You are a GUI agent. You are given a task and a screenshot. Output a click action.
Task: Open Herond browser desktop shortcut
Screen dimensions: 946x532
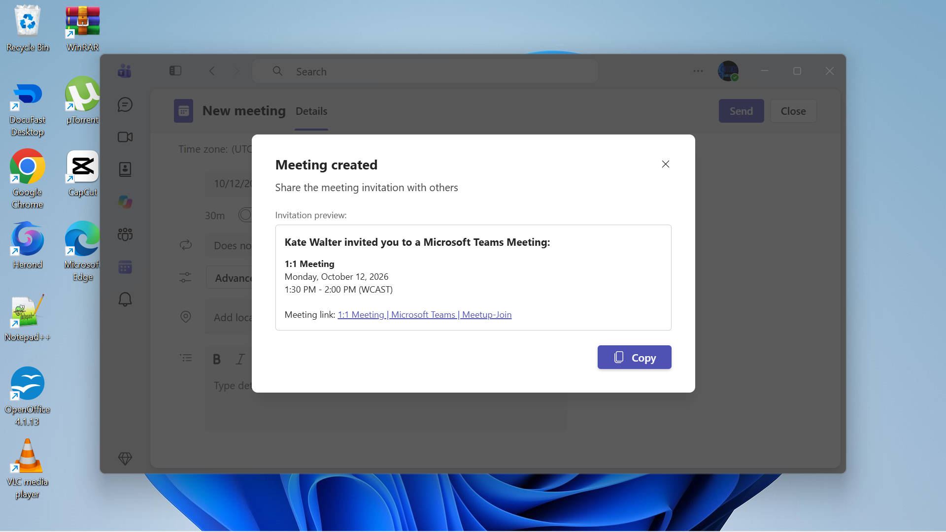pos(28,245)
